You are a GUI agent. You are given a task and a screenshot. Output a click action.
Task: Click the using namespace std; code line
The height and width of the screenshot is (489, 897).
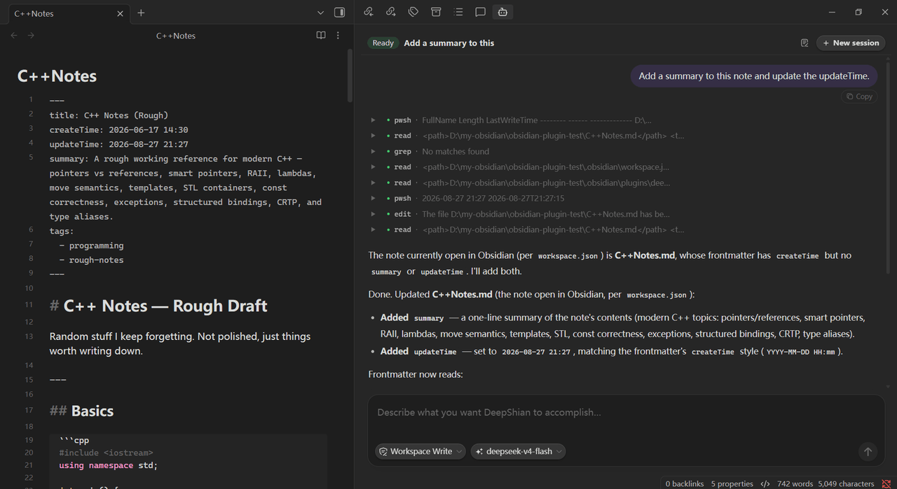point(109,465)
